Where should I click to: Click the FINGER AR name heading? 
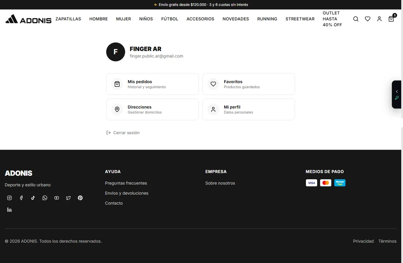(145, 49)
